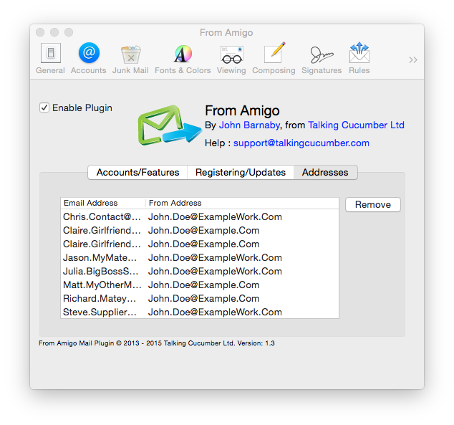Open the Junk Mail preferences pane
The width and height of the screenshot is (454, 425).
(x=130, y=59)
